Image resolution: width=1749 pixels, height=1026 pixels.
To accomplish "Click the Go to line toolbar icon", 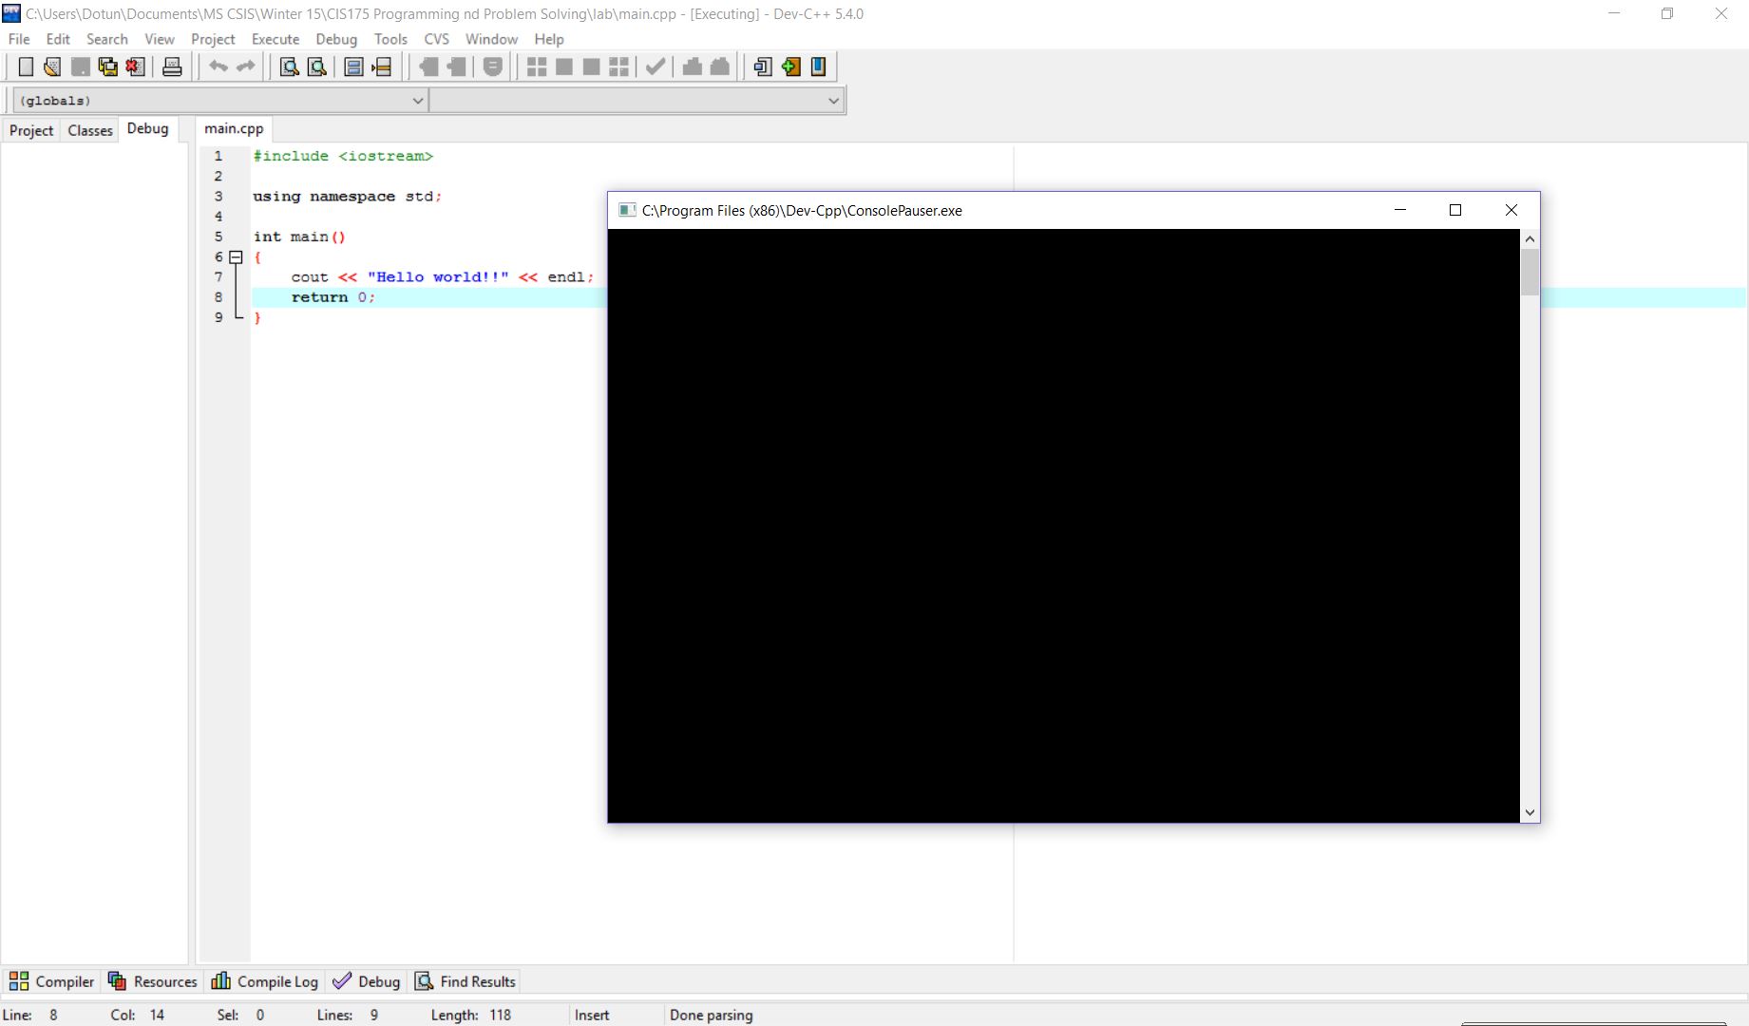I will (x=382, y=66).
